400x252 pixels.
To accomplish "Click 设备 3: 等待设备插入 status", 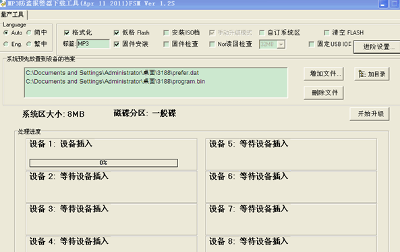I will tap(69, 209).
